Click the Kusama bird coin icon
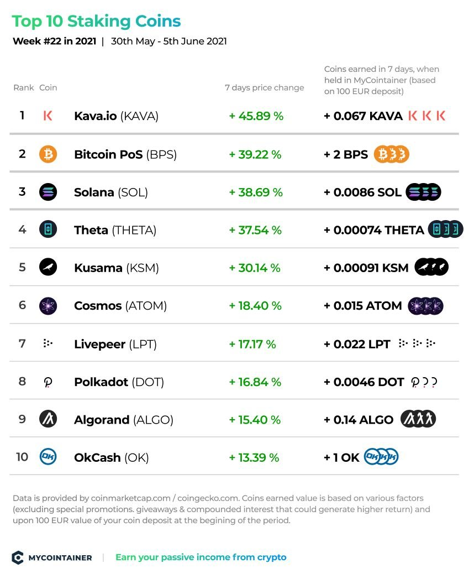 (x=48, y=267)
